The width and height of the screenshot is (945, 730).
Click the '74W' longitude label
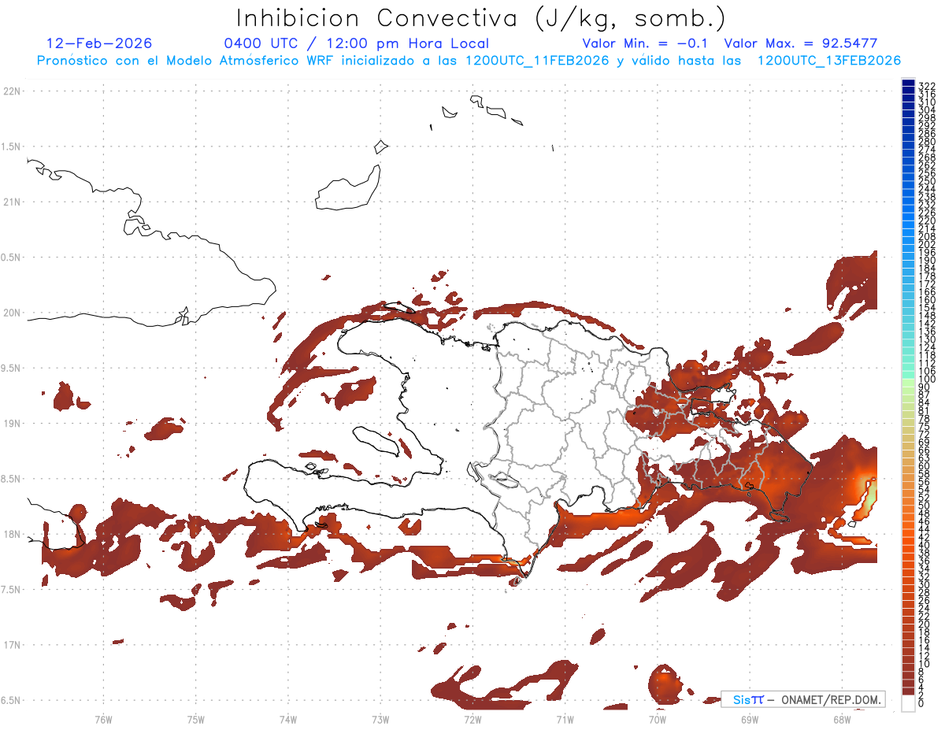287,719
